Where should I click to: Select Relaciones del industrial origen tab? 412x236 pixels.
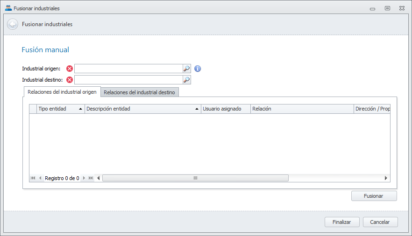click(x=62, y=92)
